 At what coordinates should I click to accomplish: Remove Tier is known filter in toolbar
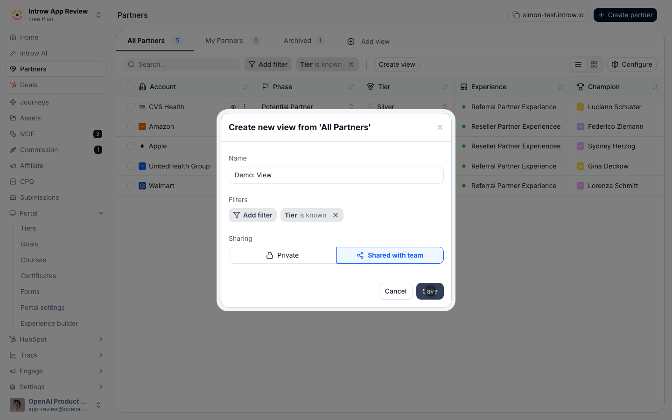tap(351, 64)
